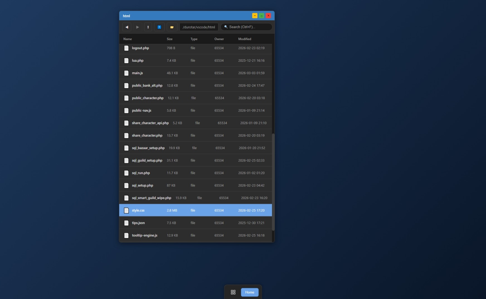Open the app grid launcher at the bottom
486x299 pixels.
(x=233, y=292)
